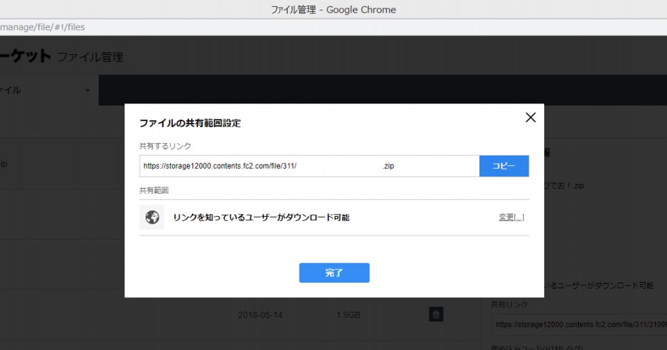
Task: Click the ファイルの共有範囲設定 dialog title
Action: click(x=190, y=123)
